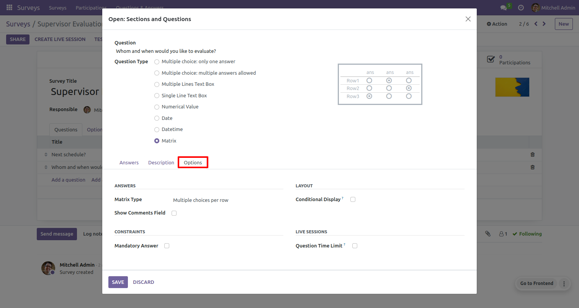
Task: Select the Datetime question type
Action: (x=157, y=129)
